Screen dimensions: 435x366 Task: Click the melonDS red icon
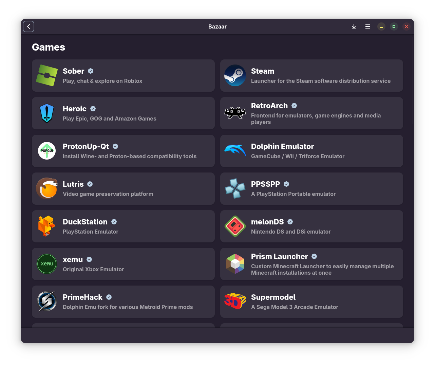tap(235, 226)
